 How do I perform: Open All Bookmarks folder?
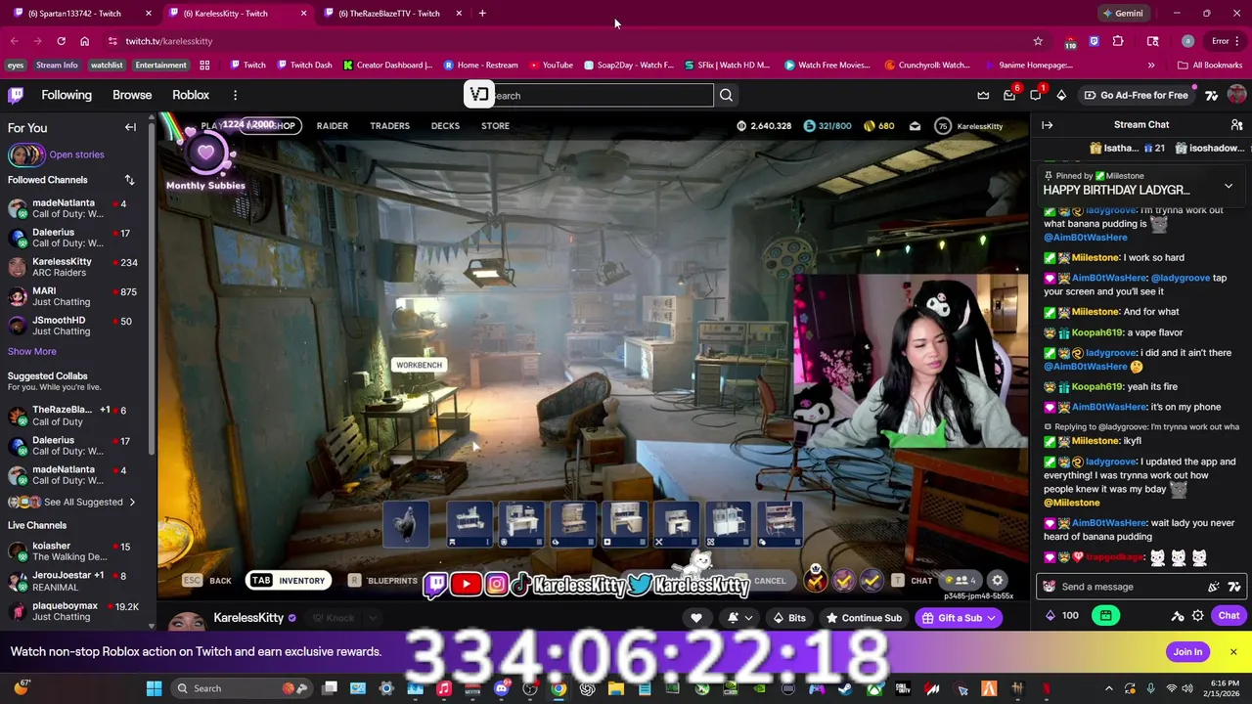pos(1210,66)
